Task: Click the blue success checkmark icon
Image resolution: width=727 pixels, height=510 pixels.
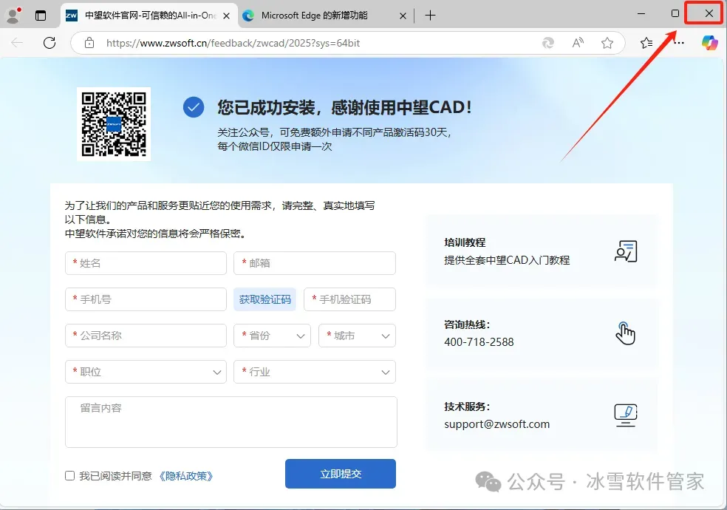Action: (194, 108)
